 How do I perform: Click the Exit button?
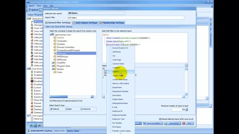188,123
